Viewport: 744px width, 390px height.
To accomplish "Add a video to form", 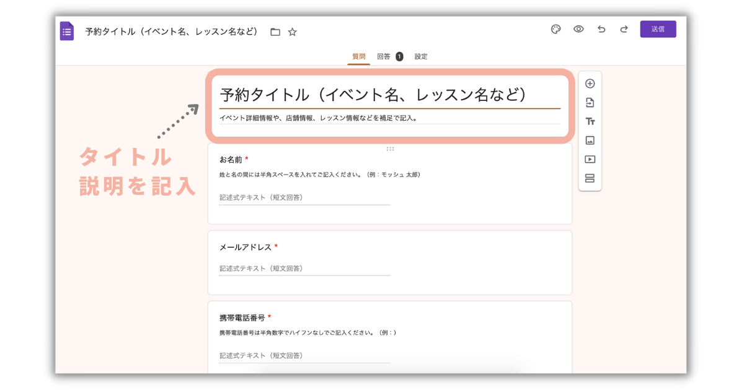I will pos(590,160).
